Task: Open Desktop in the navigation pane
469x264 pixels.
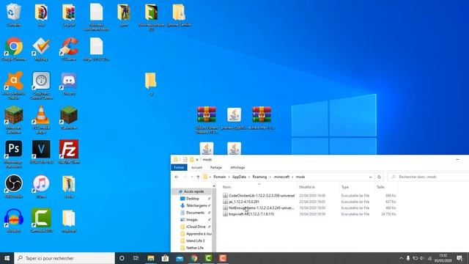Action: 192,199
